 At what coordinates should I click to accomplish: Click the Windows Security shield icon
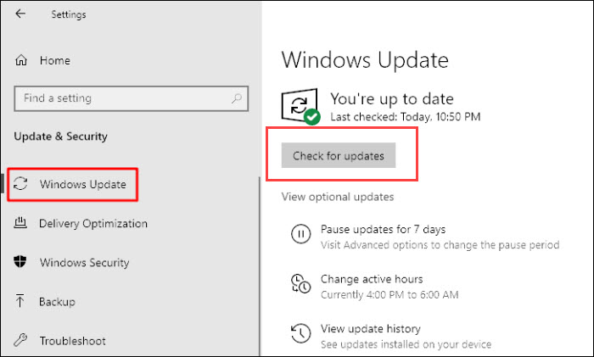(22, 263)
